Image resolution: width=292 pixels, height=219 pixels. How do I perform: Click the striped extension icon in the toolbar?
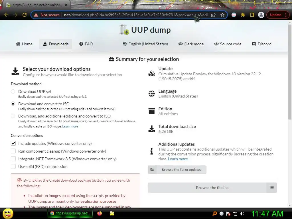pyautogui.click(x=234, y=15)
